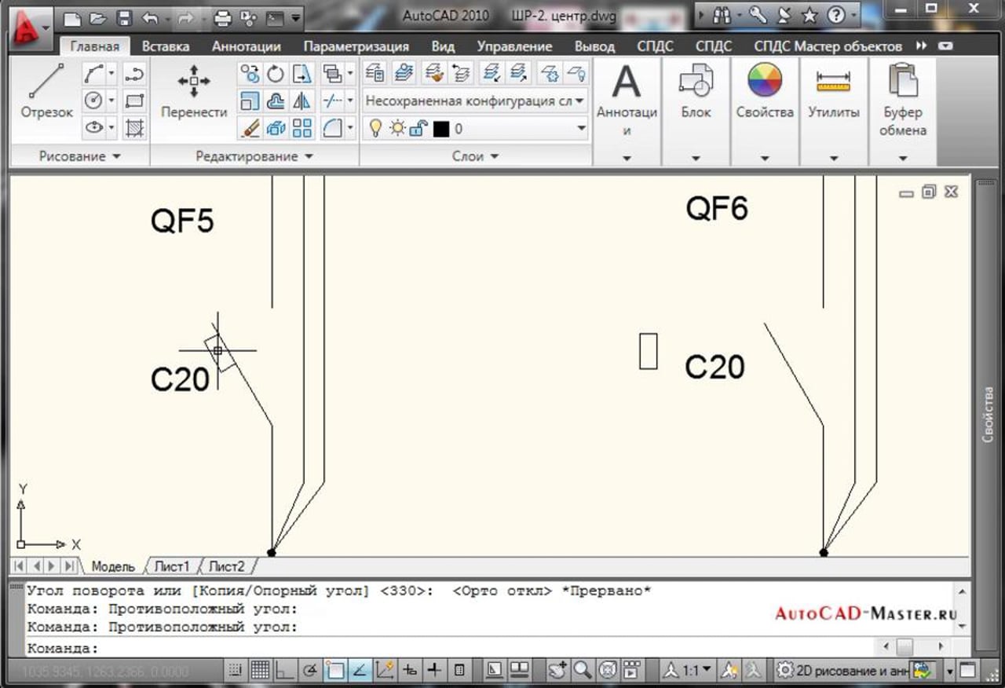The width and height of the screenshot is (1005, 688).
Task: Select the Rotate tool in Редактирование panel
Action: pos(276,74)
